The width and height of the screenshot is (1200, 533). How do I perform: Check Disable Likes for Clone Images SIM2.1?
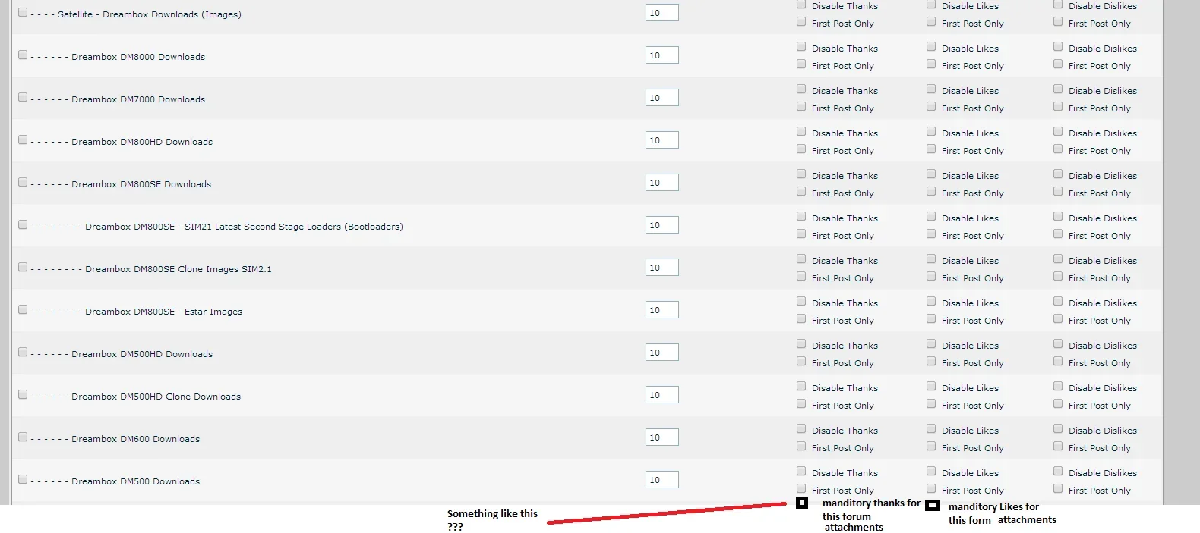(931, 259)
